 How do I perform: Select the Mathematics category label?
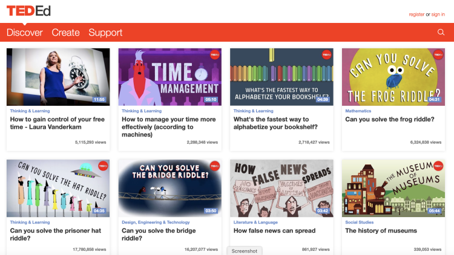[x=358, y=111]
